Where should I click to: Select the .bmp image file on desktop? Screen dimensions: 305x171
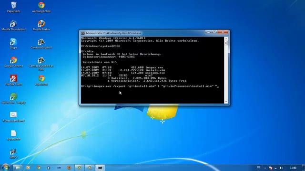[x=13, y=117]
